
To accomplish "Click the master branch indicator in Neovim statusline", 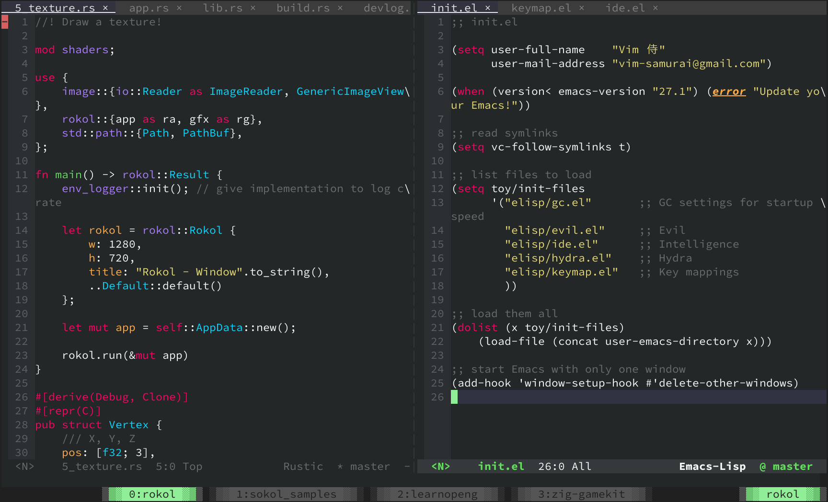I will 369,466.
